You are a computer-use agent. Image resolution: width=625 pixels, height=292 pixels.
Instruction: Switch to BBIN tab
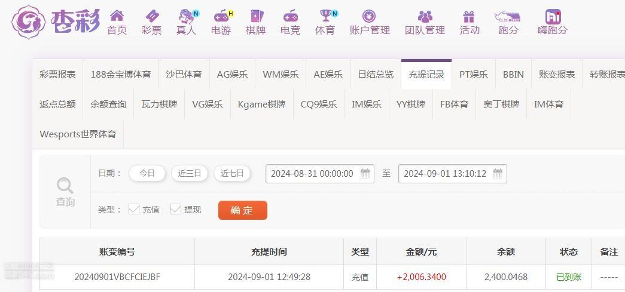click(x=513, y=75)
